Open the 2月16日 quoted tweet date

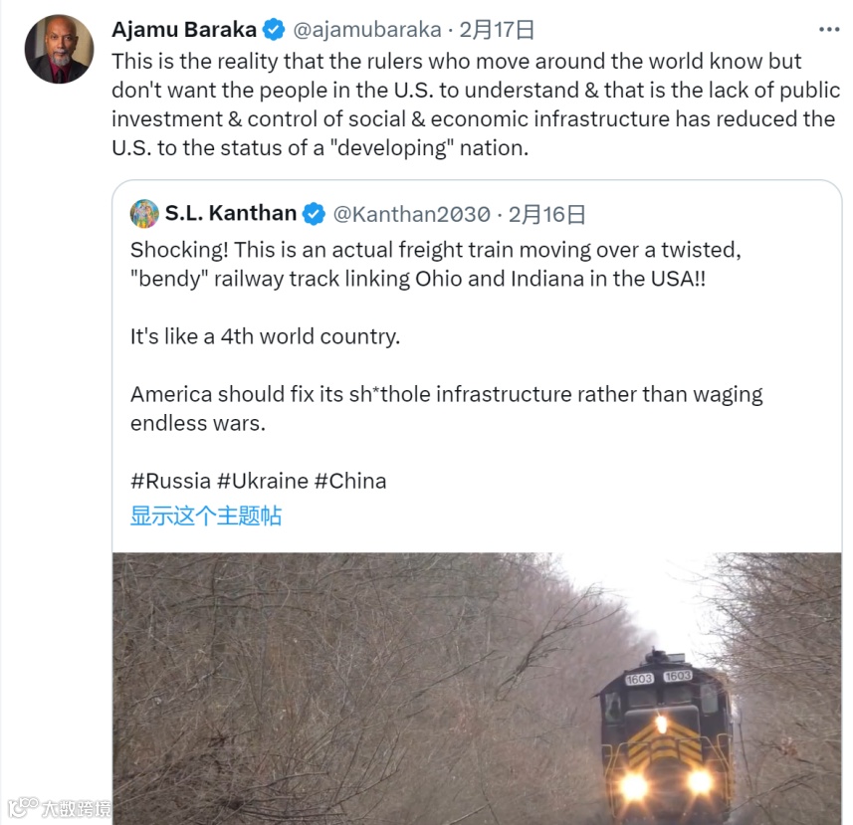(x=546, y=214)
